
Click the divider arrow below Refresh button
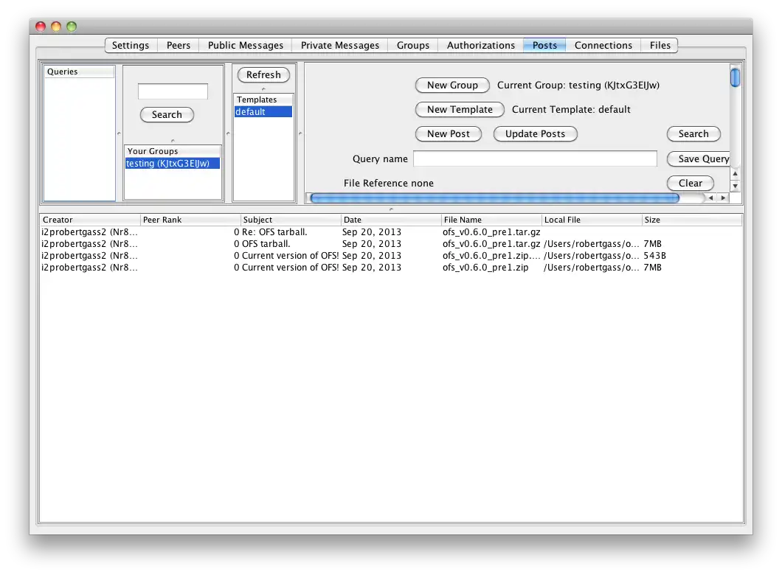[x=263, y=88]
